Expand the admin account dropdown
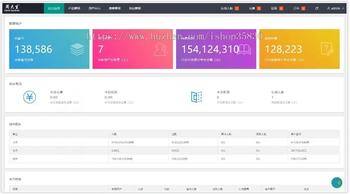Viewport: 350px width, 194px height. (343, 8)
